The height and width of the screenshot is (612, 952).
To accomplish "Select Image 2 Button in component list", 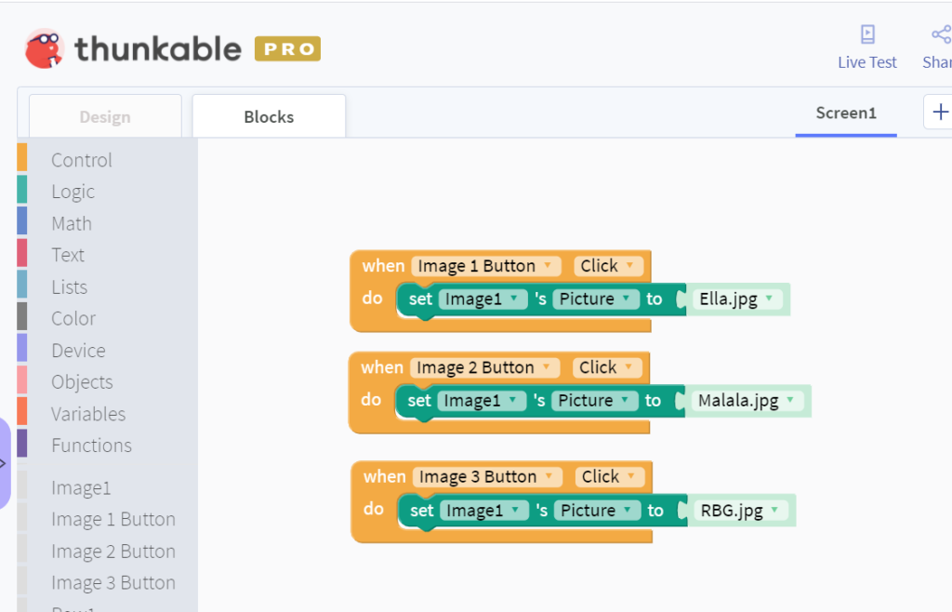I will coord(113,552).
